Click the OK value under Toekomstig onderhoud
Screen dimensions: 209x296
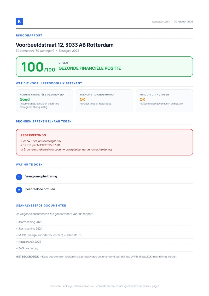[82, 99]
